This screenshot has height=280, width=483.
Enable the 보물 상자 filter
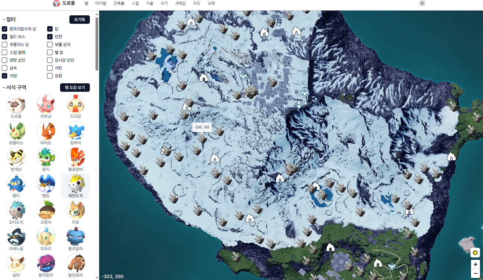point(50,45)
